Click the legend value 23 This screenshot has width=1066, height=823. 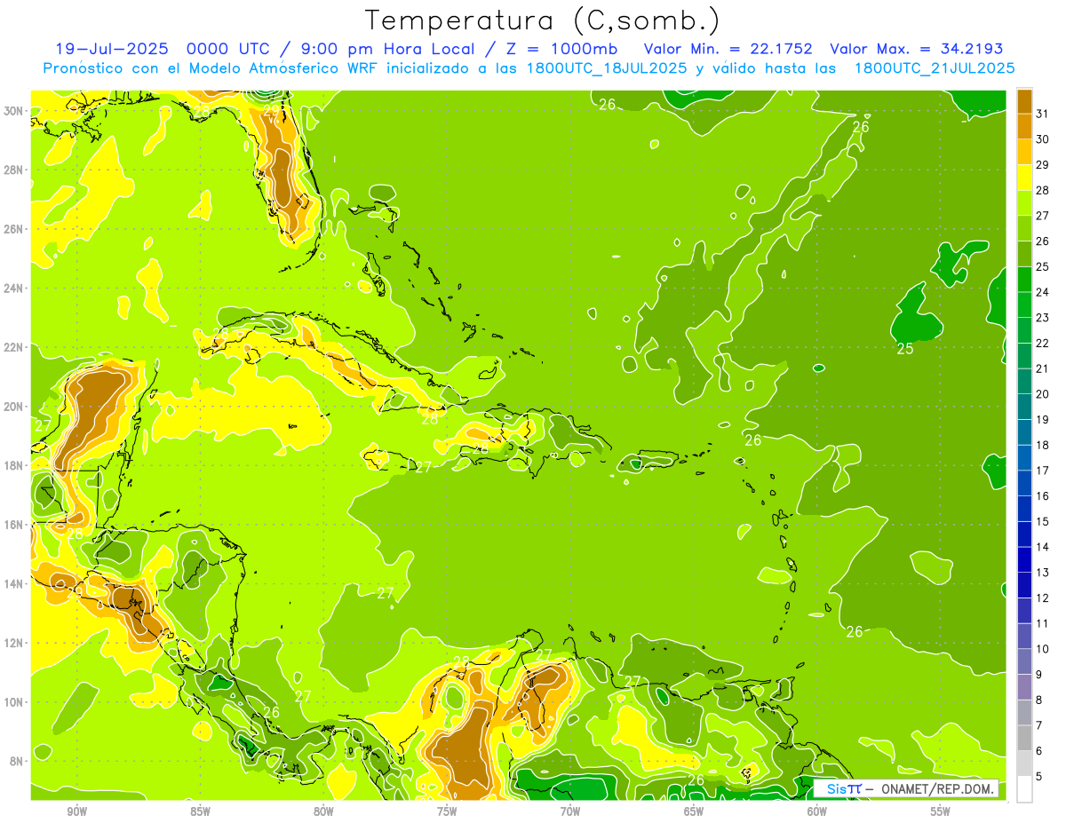pyautogui.click(x=1043, y=318)
